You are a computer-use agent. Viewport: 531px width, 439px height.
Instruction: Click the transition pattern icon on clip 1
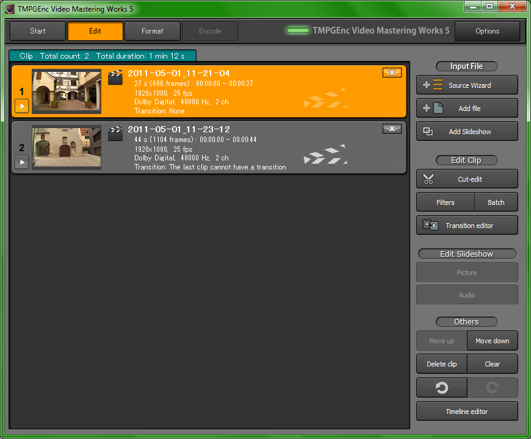325,98
